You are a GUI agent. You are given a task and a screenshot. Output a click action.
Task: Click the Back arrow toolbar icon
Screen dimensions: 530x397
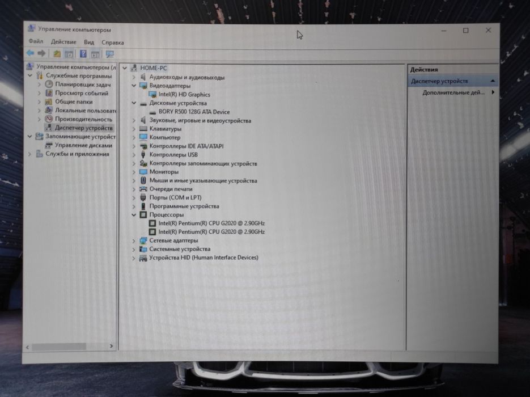click(x=30, y=53)
